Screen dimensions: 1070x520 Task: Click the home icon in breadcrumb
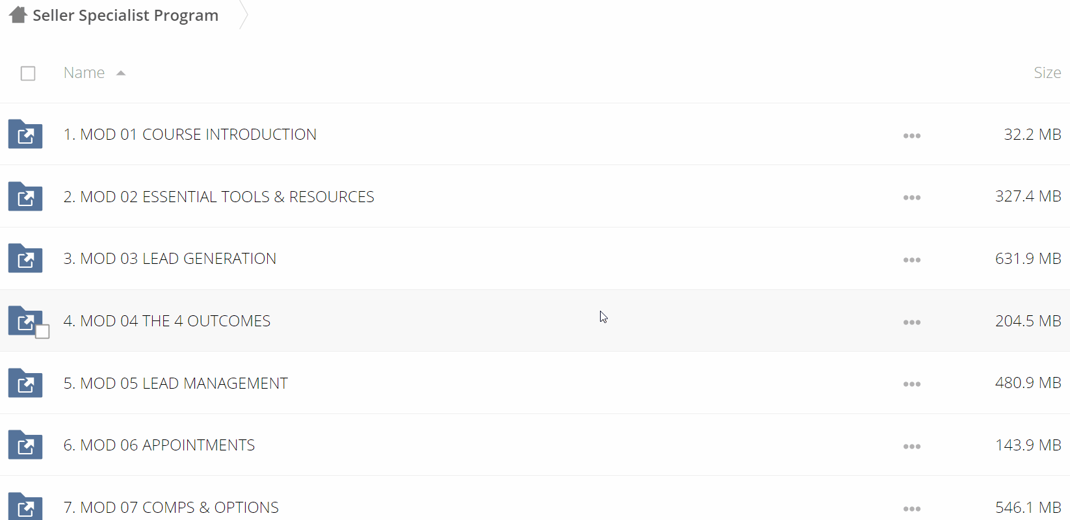pos(18,15)
